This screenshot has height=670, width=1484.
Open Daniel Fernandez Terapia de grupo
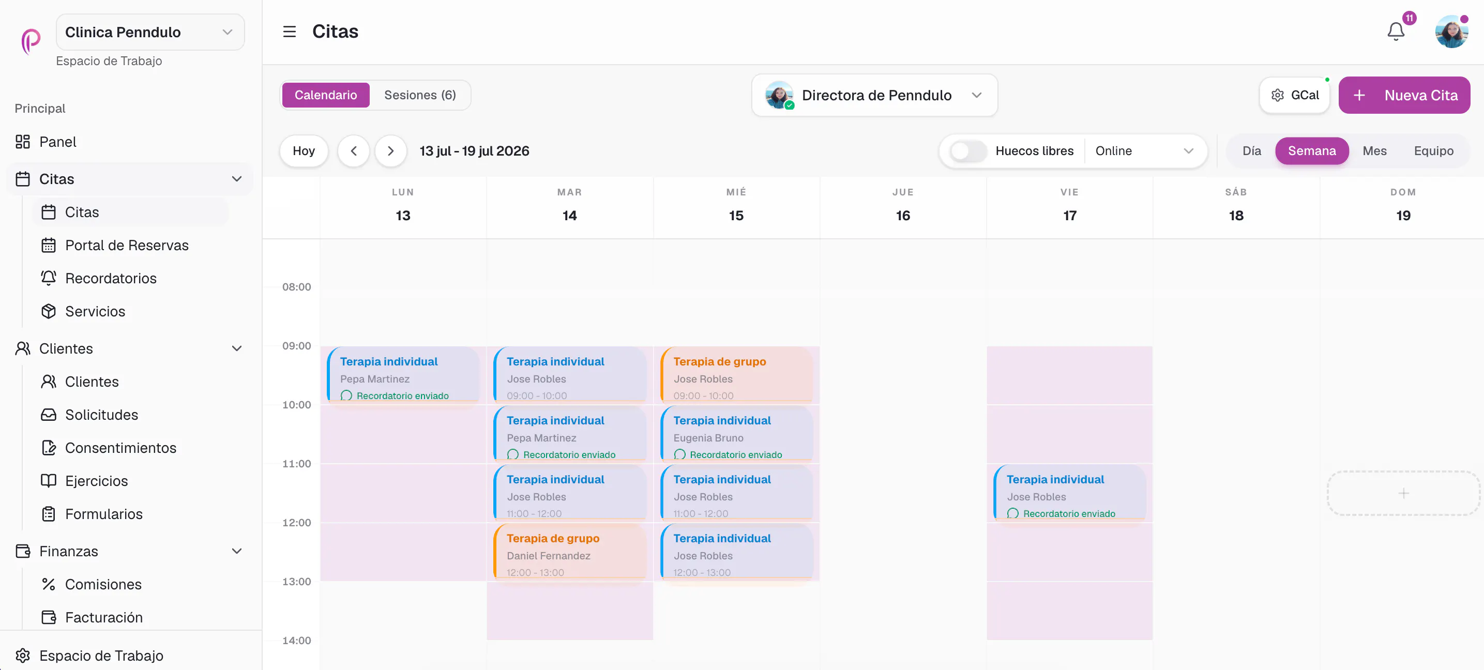pyautogui.click(x=569, y=551)
